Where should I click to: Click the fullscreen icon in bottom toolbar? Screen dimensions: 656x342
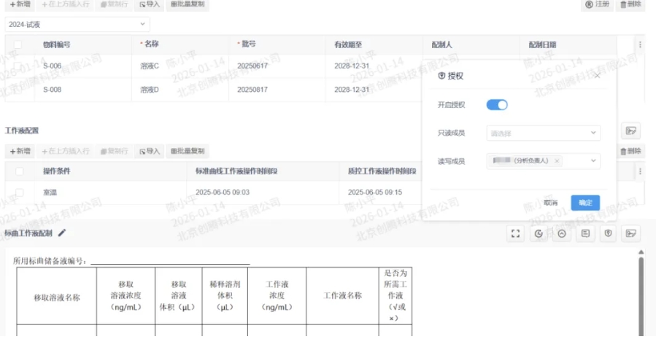coord(516,233)
